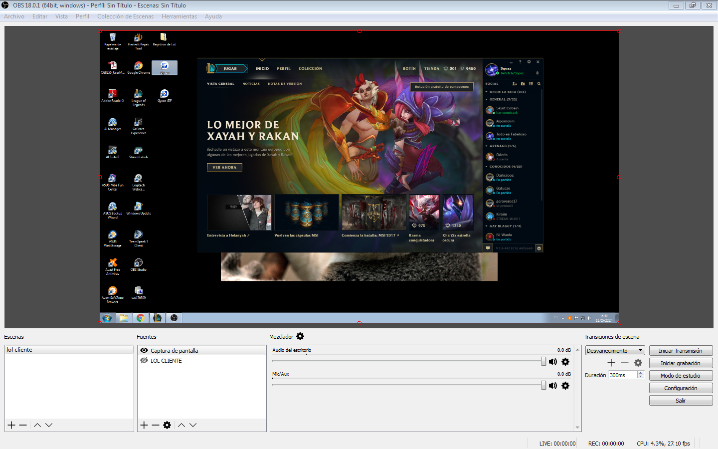The height and width of the screenshot is (449, 718).
Task: Click Gyazo GIF shortcut in preview
Action: pyautogui.click(x=165, y=95)
